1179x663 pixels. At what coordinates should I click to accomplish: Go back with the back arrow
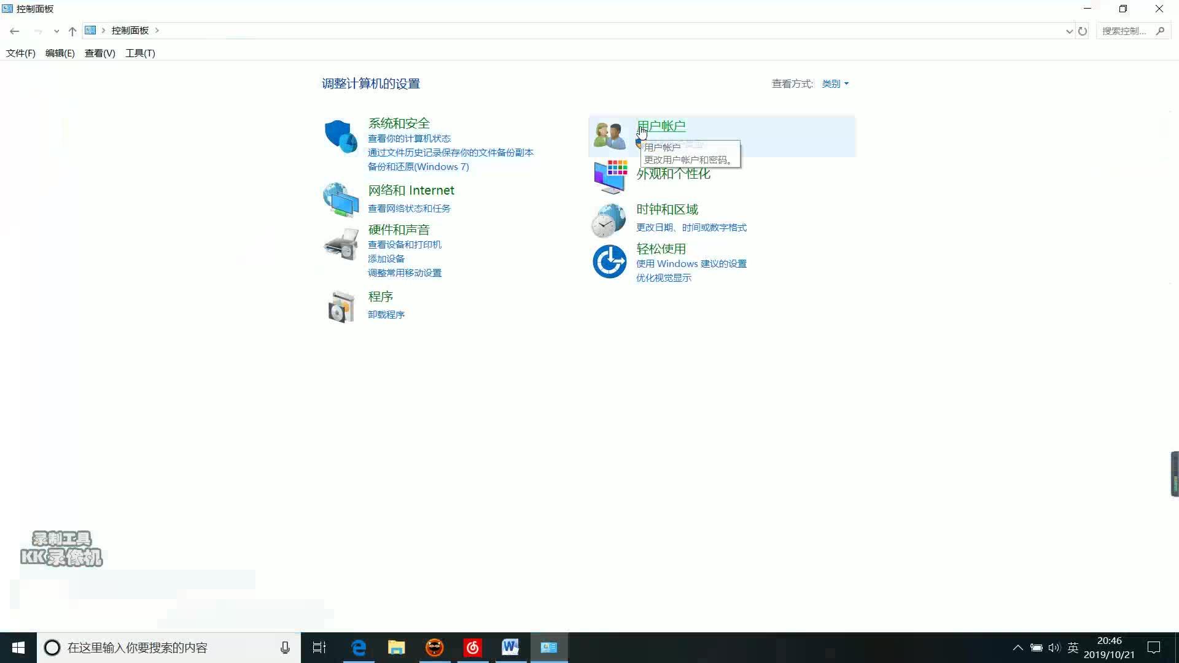[15, 31]
